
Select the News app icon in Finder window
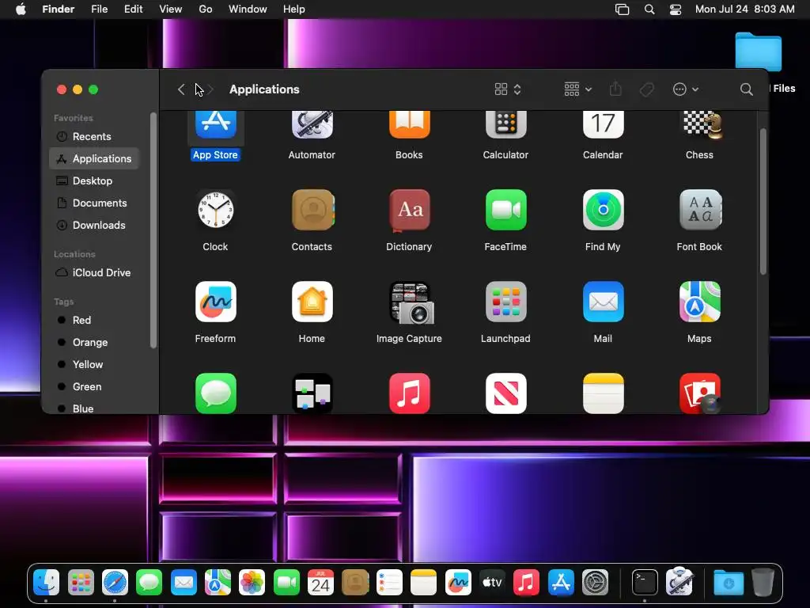pyautogui.click(x=505, y=393)
